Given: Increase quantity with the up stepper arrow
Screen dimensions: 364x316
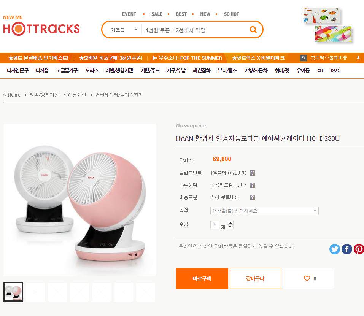Looking at the screenshot, I should click(230, 223).
